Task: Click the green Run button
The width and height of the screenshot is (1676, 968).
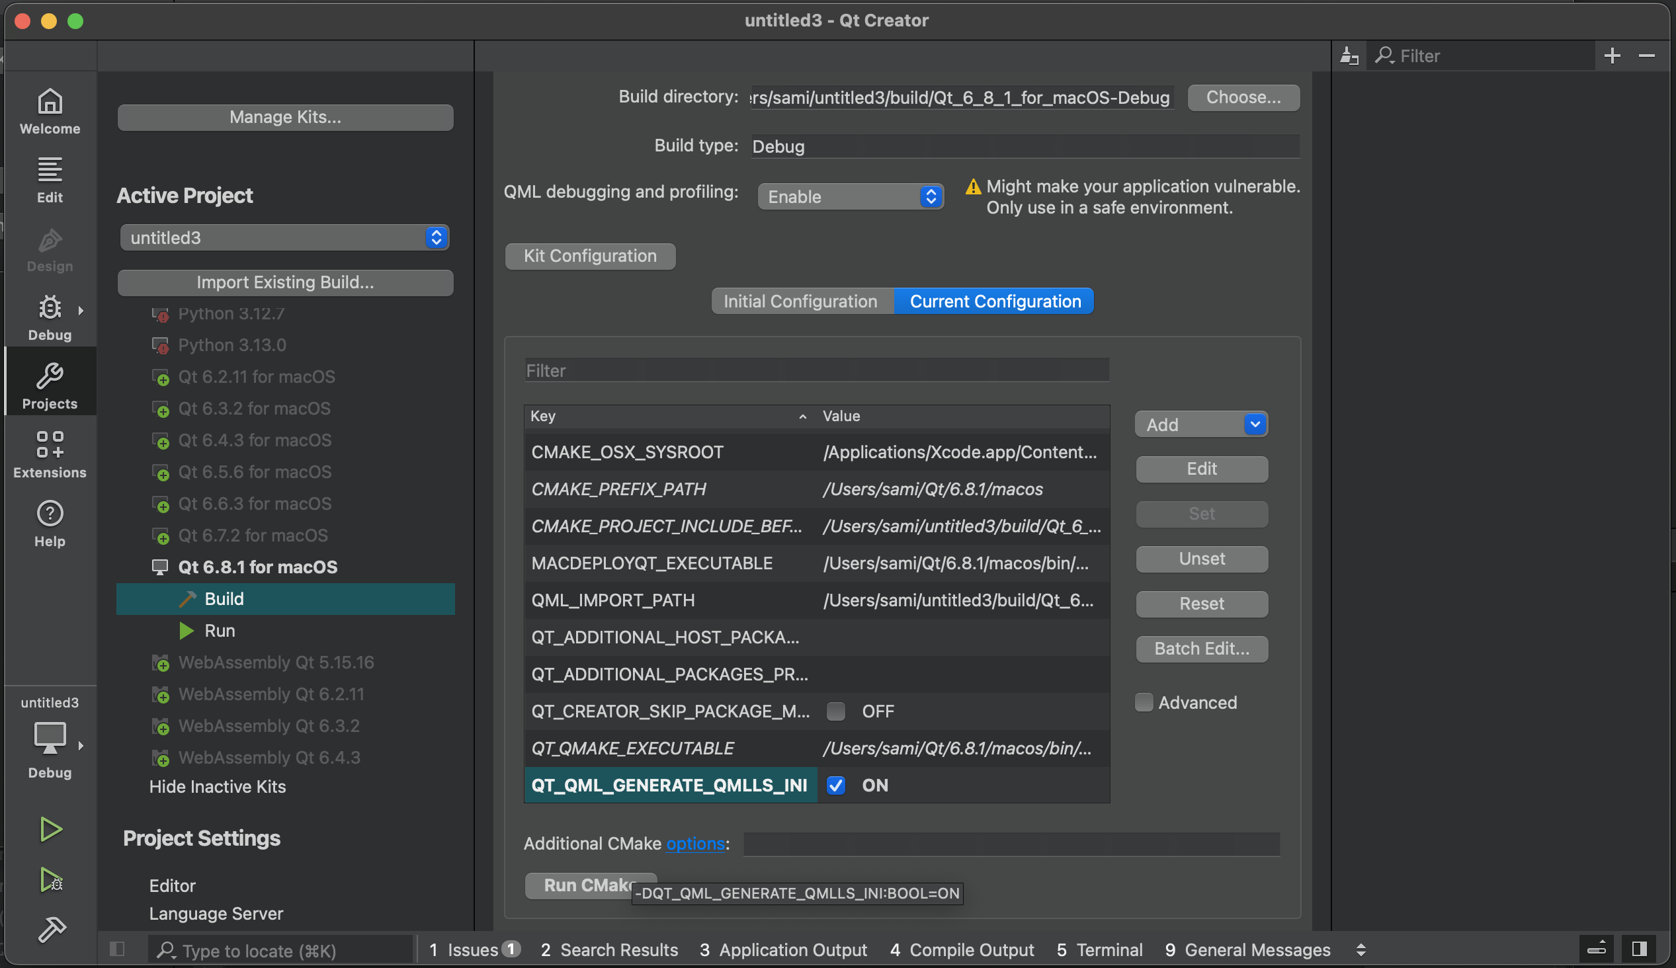Action: coord(50,829)
